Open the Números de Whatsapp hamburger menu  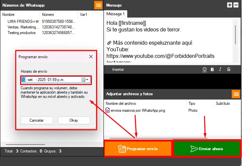click(99, 5)
